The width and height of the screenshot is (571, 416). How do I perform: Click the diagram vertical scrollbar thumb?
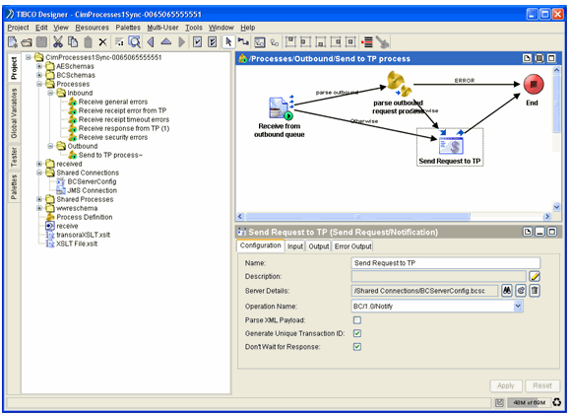pyautogui.click(x=556, y=104)
